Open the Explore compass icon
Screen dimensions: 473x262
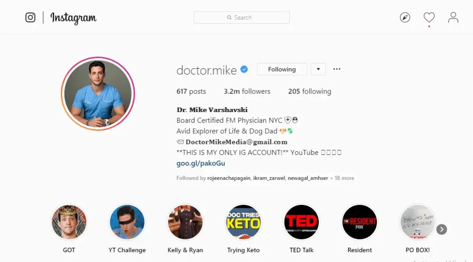pos(405,18)
